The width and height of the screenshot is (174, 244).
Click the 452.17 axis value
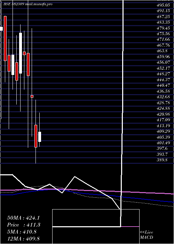[163, 68]
